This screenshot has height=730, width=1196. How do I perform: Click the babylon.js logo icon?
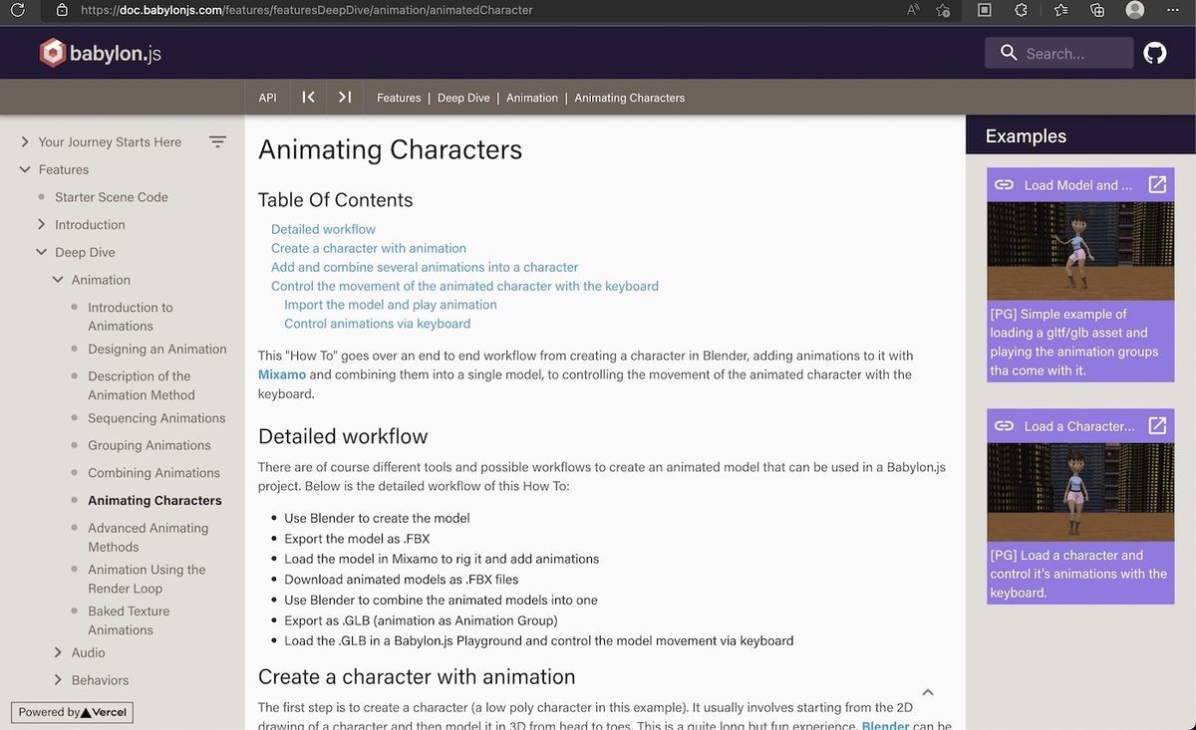[x=52, y=51]
